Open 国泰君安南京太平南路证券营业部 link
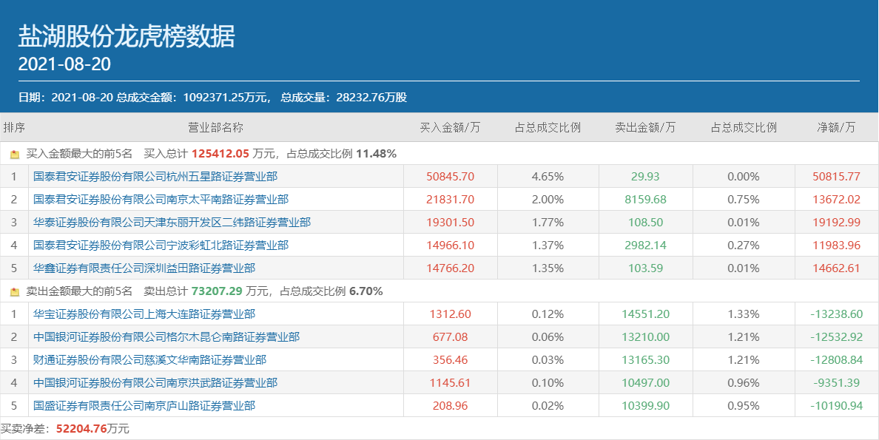The width and height of the screenshot is (879, 440). tap(161, 200)
